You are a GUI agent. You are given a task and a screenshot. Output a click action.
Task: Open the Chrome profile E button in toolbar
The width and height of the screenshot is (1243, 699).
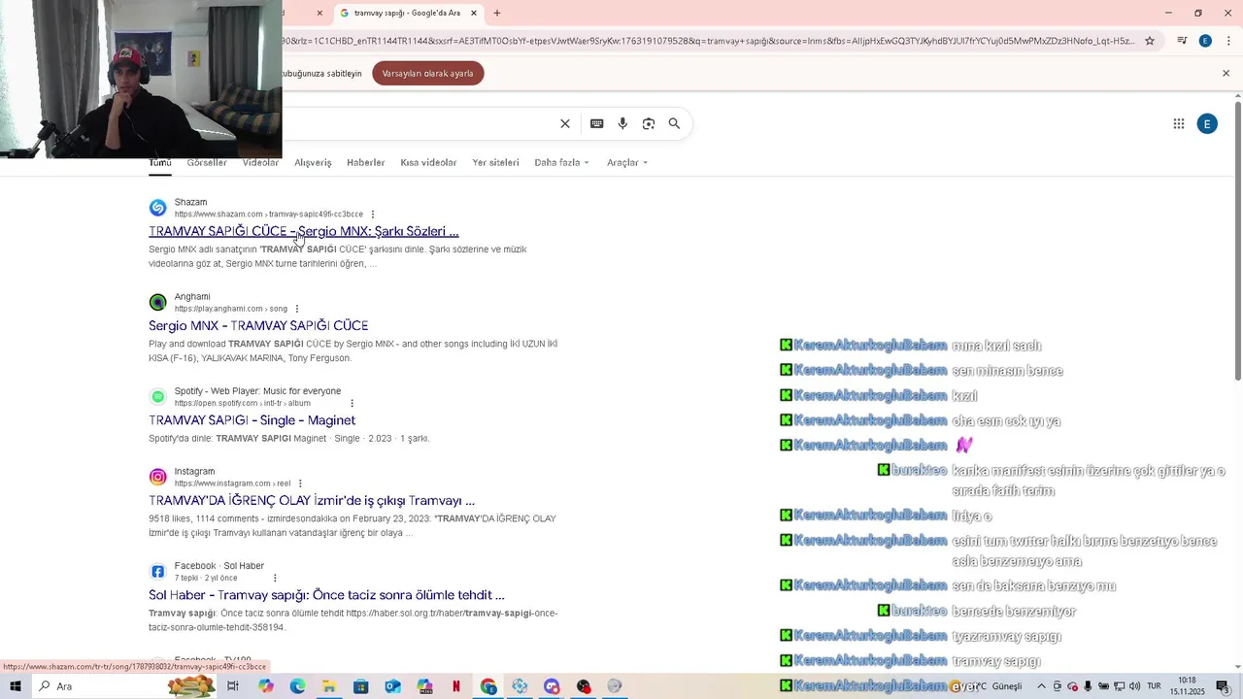[1205, 41]
